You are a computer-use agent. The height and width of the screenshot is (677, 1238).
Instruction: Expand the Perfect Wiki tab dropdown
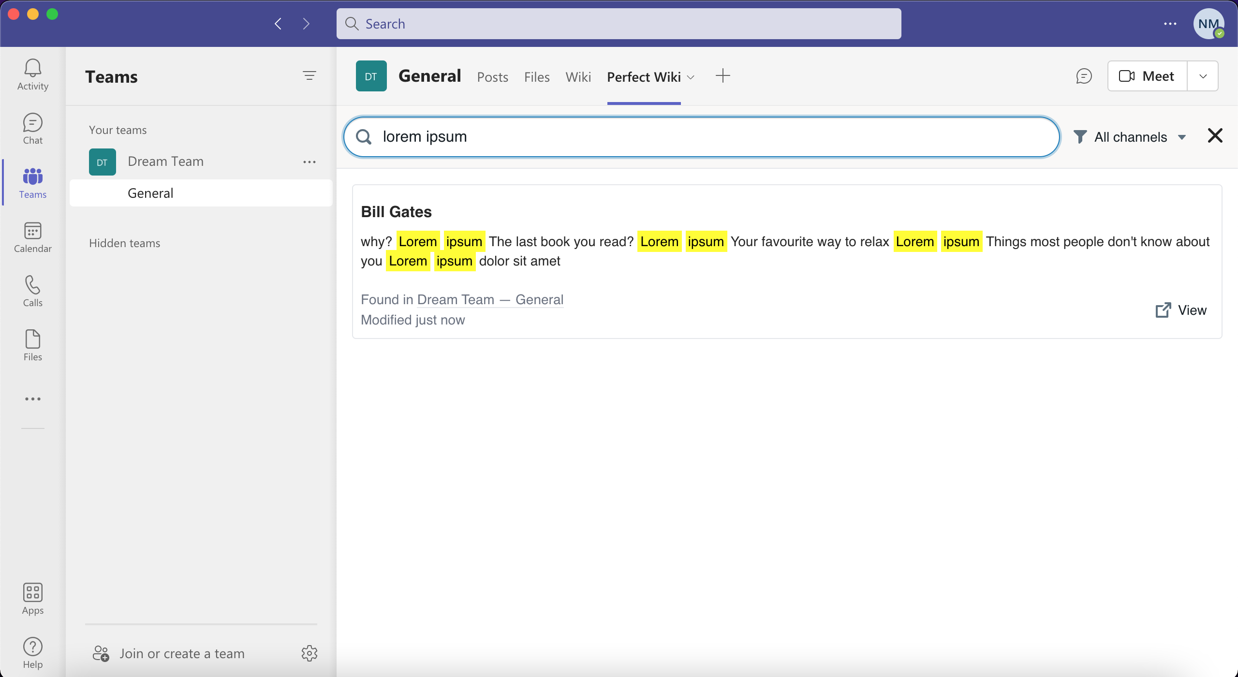click(x=690, y=77)
